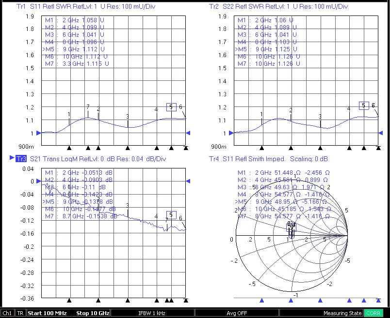The height and width of the screenshot is (318, 390).
Task: Click the Ch1 channel label in status bar
Action: 7,313
